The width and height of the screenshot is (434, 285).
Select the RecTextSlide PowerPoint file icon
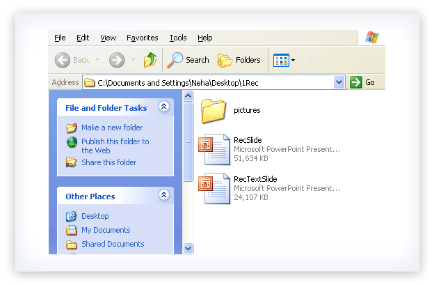[214, 188]
